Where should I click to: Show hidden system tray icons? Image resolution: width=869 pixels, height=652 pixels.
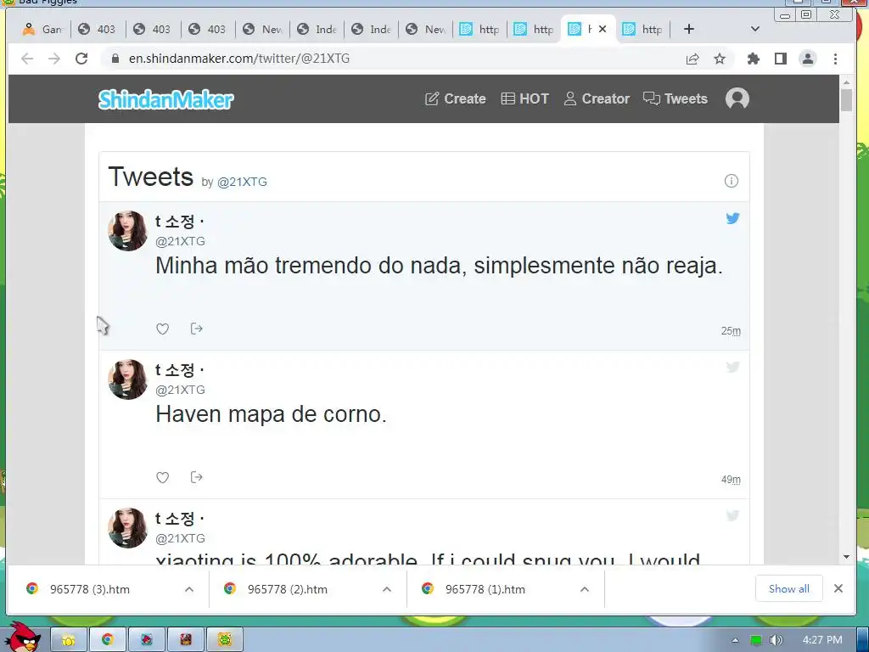tap(736, 640)
